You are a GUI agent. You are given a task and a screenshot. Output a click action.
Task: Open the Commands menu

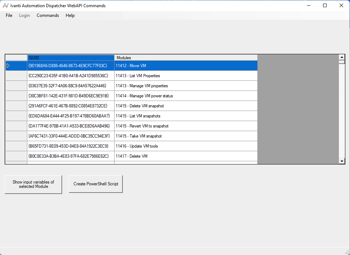(x=48, y=15)
